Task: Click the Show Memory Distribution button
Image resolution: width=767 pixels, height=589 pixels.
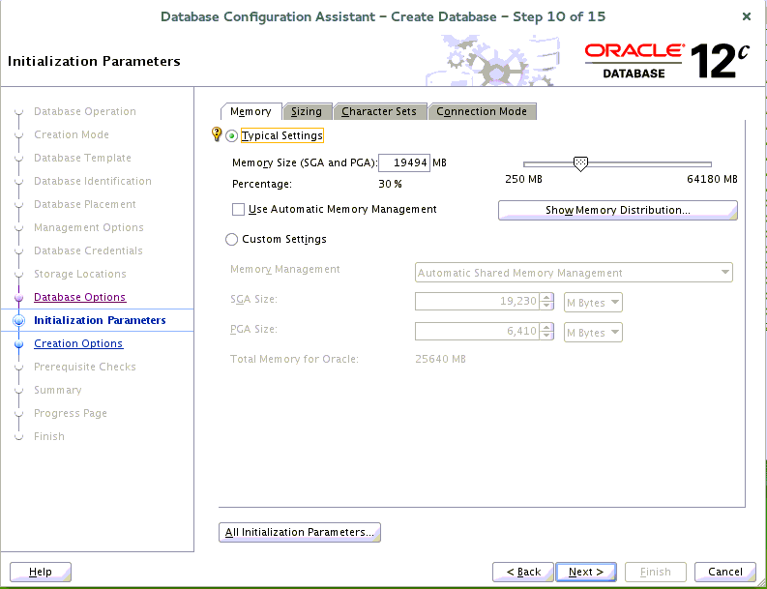Action: point(617,210)
